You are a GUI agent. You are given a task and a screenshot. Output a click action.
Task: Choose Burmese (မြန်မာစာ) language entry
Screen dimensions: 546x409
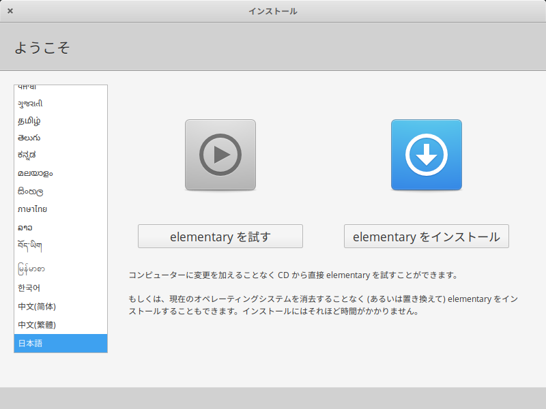click(61, 269)
